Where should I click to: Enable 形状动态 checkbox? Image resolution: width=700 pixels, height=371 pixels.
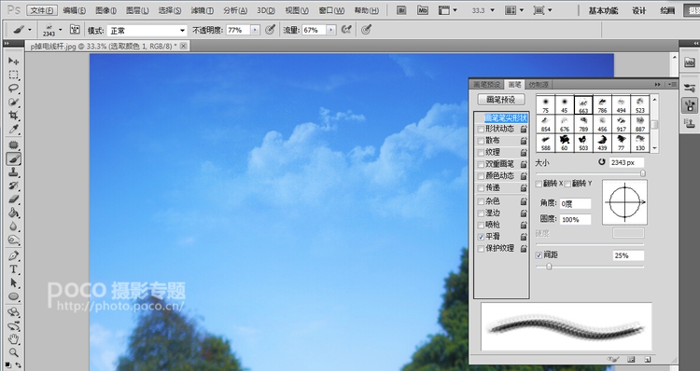(x=481, y=129)
